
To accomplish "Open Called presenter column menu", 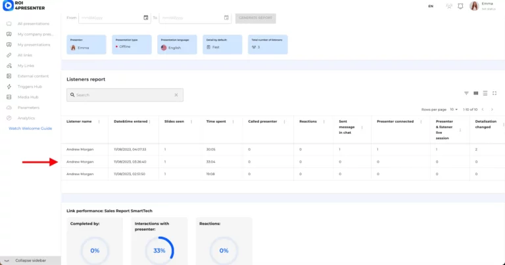I will tap(284, 122).
